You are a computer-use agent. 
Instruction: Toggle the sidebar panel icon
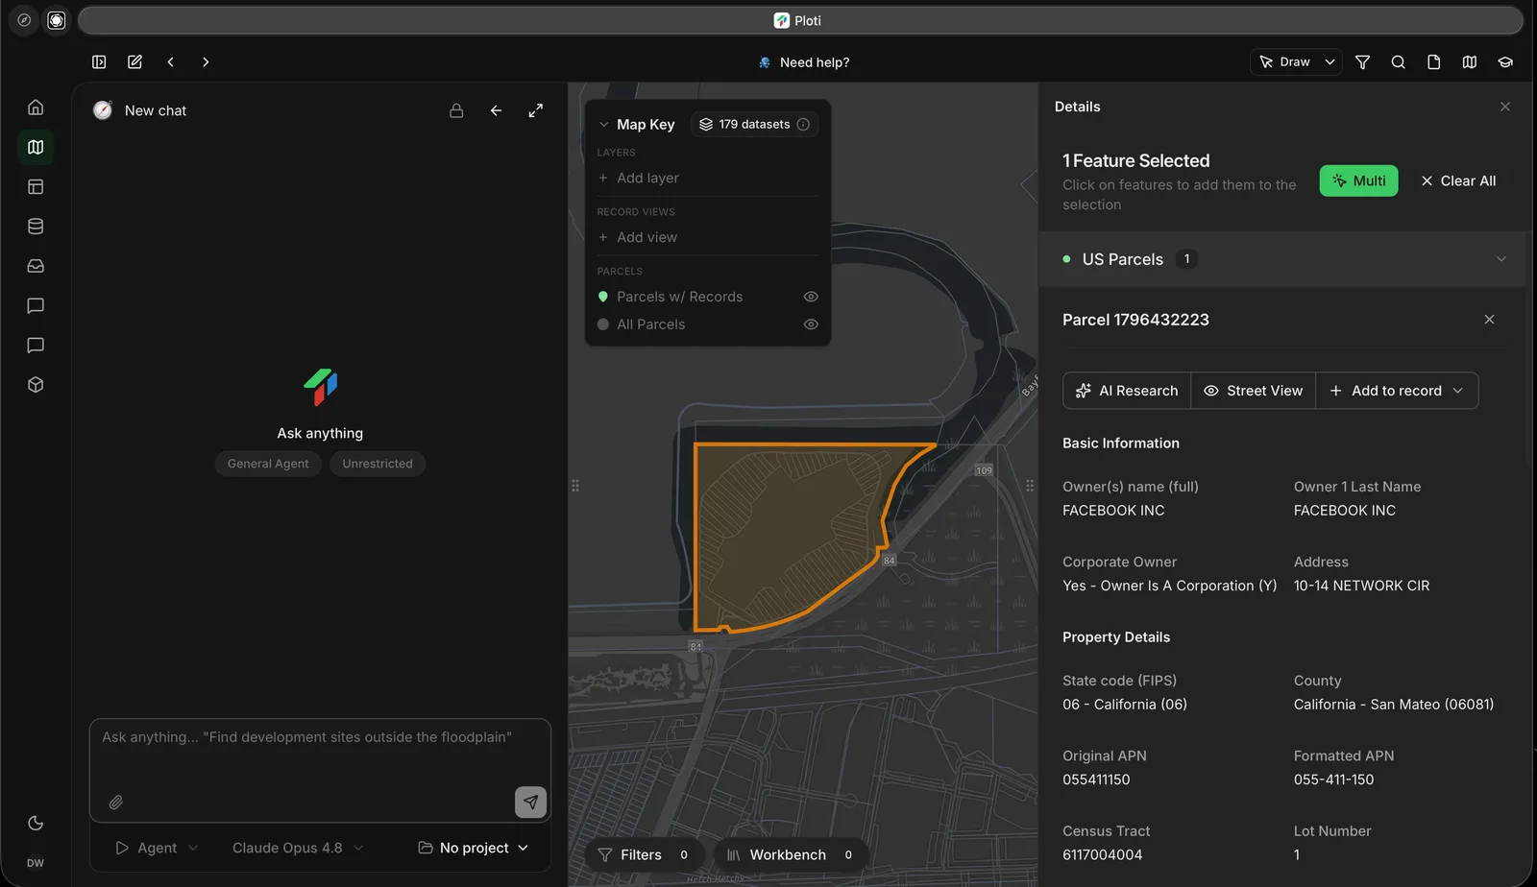[x=99, y=62]
